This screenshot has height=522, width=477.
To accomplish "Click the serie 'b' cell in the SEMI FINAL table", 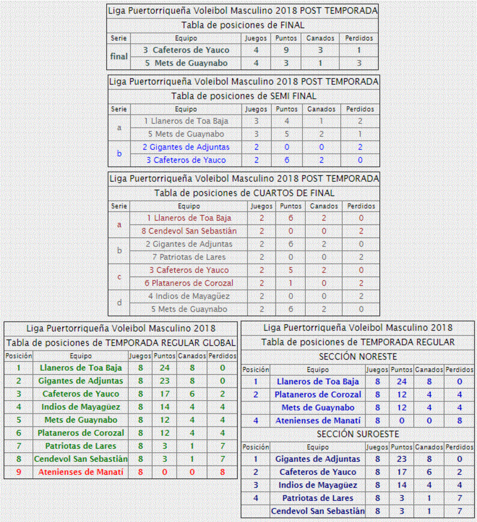I will tap(119, 153).
